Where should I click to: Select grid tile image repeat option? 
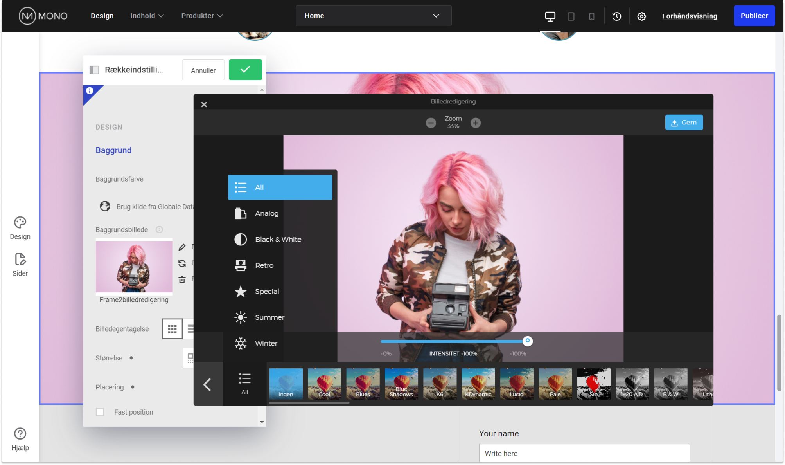click(172, 329)
